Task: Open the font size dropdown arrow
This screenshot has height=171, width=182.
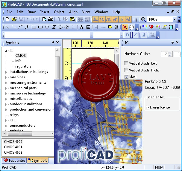Action: tap(122, 35)
